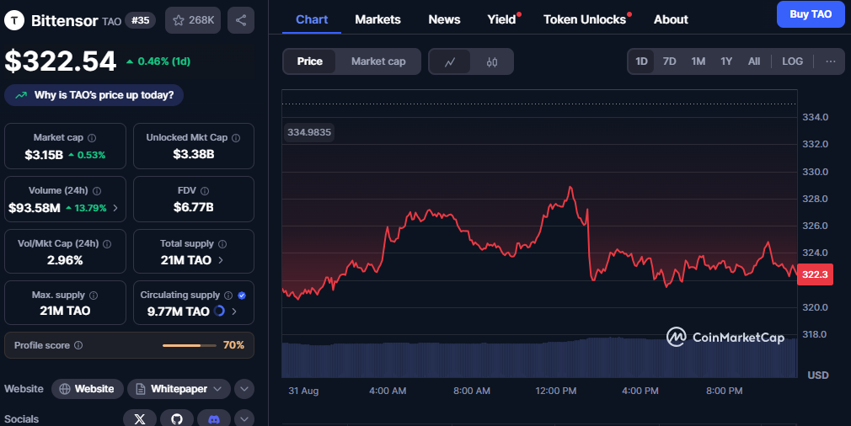Open the Discord social link

(214, 419)
